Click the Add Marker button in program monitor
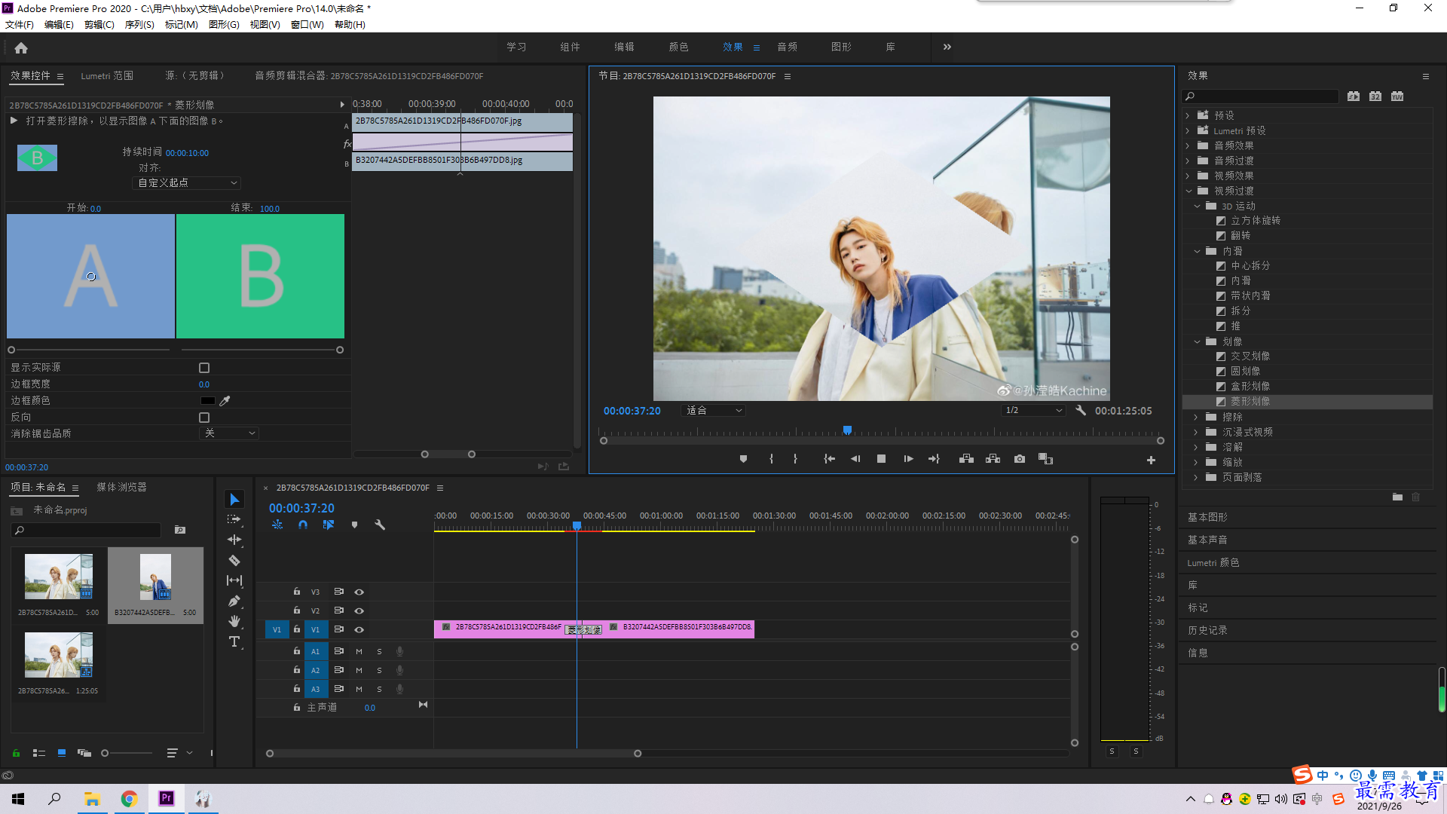Viewport: 1447px width, 814px height. coord(743,459)
